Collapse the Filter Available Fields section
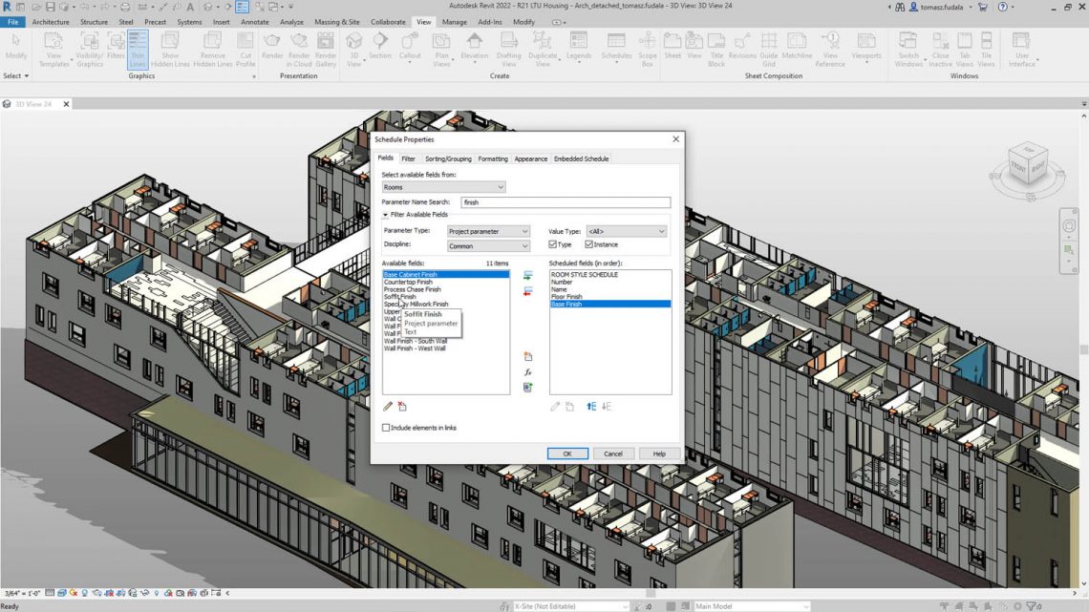The height and width of the screenshot is (612, 1089). point(386,215)
